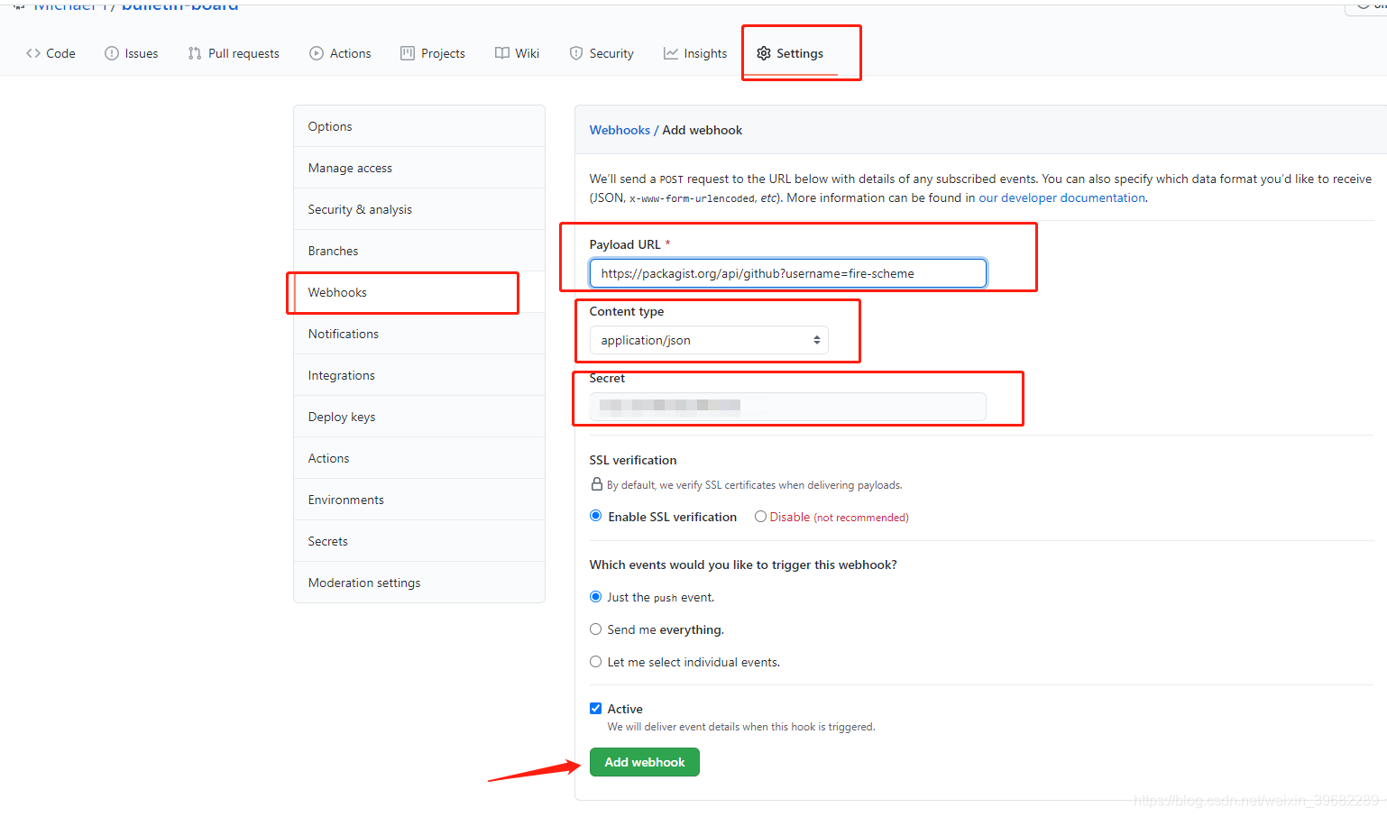This screenshot has width=1387, height=817.
Task: Toggle the Active checkbox
Action: click(x=596, y=709)
